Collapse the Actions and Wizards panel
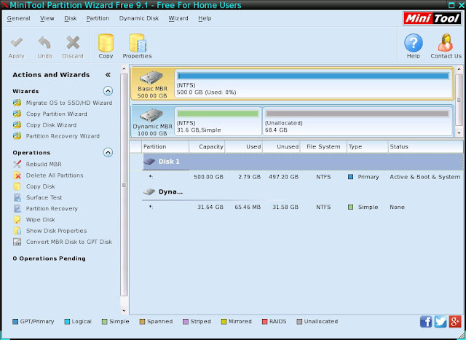The height and width of the screenshot is (340, 466). [x=108, y=75]
